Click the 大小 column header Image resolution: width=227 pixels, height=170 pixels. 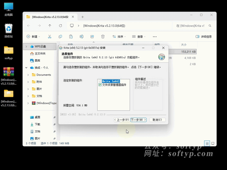(188, 44)
